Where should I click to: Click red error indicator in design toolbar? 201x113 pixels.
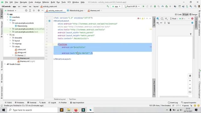coord(192,19)
